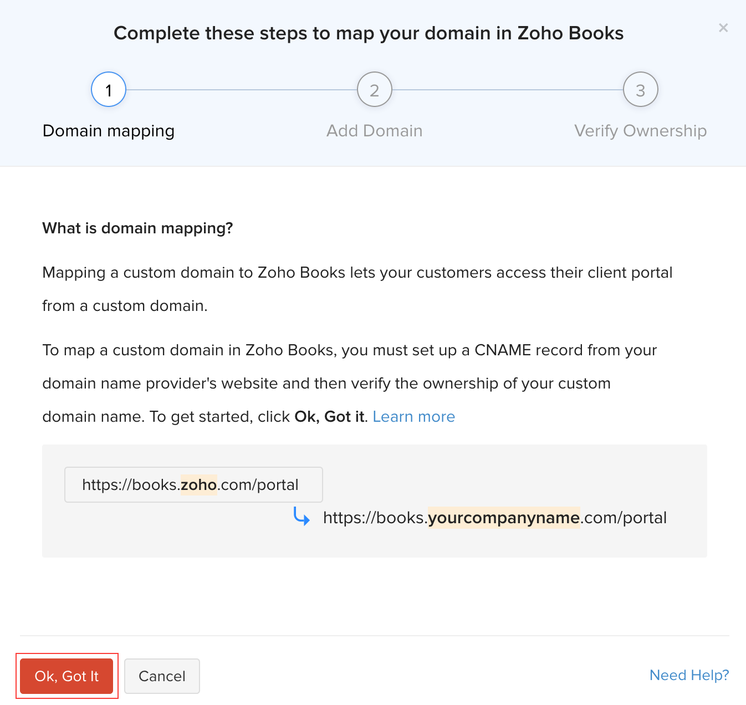Click the custom domain portal URL preview
The width and height of the screenshot is (746, 705).
click(495, 518)
